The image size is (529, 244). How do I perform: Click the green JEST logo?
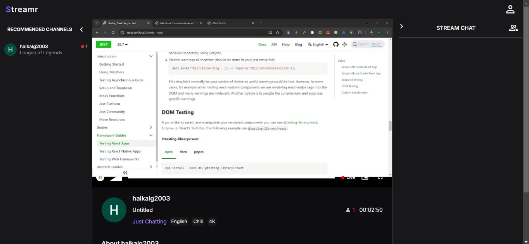click(x=103, y=44)
